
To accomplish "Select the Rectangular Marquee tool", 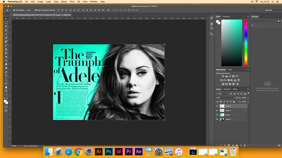I will (6, 23).
